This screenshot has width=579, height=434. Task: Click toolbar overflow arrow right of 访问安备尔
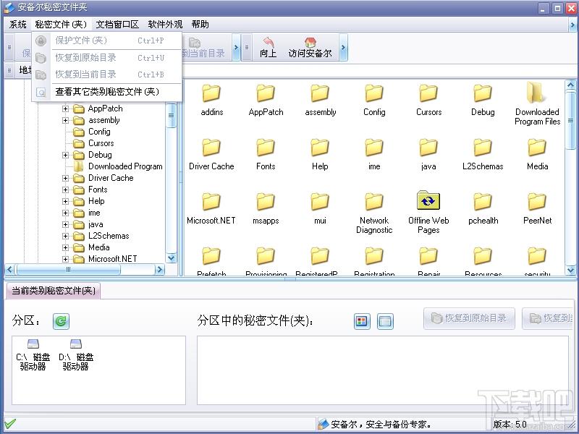tap(343, 48)
